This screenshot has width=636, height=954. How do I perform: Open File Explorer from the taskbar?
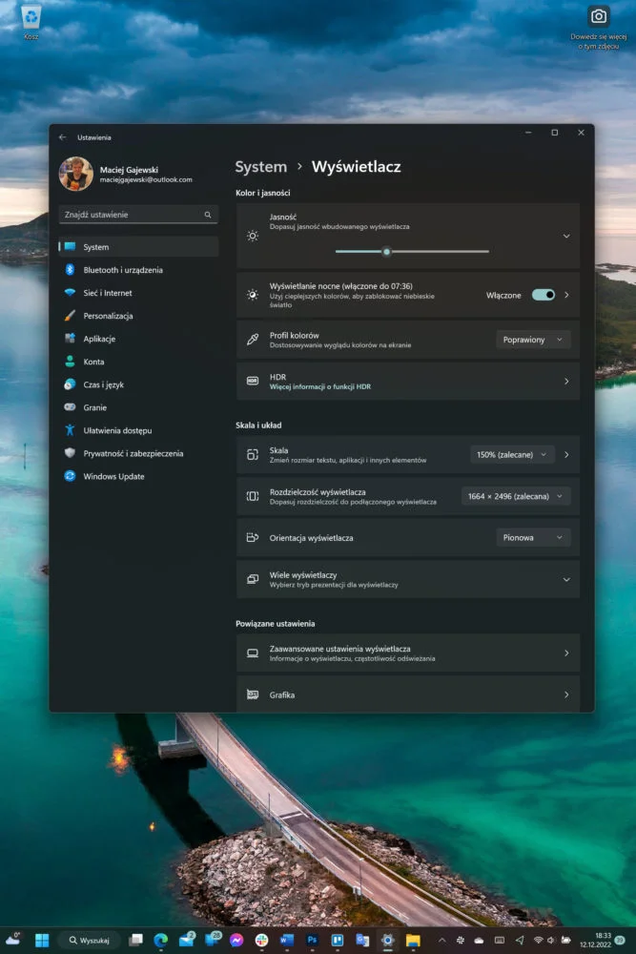[x=413, y=940]
